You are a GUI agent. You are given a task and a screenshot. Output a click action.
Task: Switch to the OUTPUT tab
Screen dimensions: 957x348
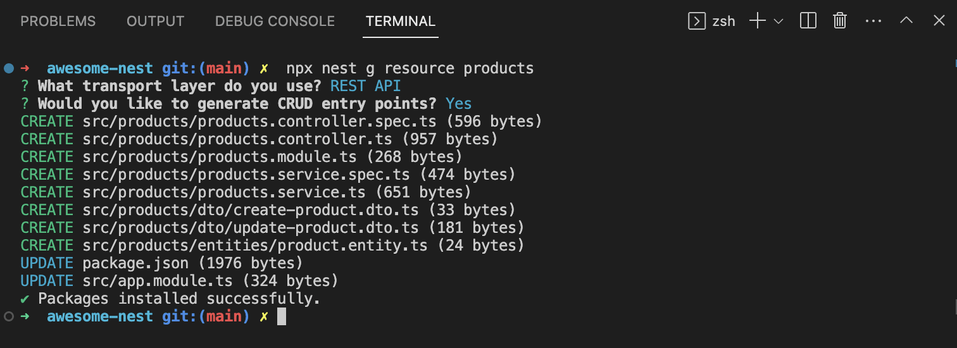pyautogui.click(x=155, y=22)
